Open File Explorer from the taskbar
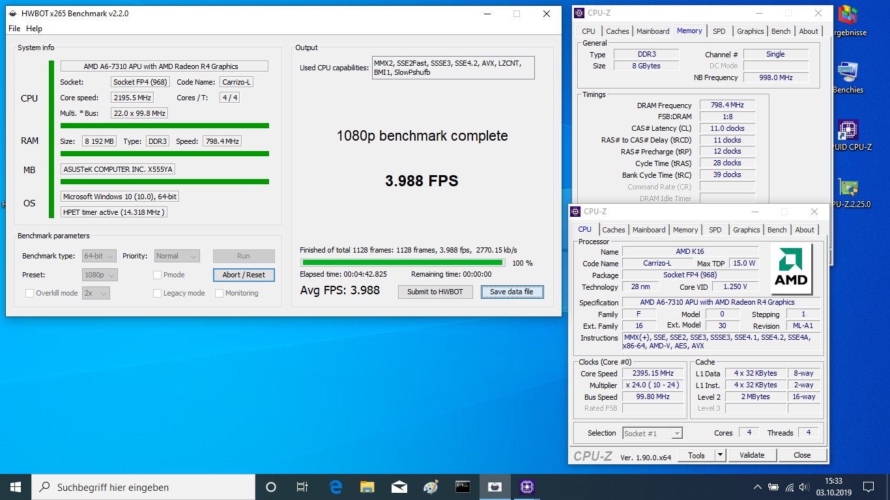890x500 pixels. pos(367,487)
